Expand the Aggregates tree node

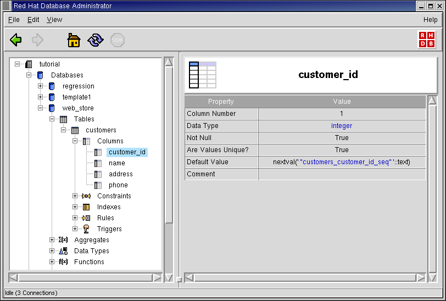click(52, 240)
